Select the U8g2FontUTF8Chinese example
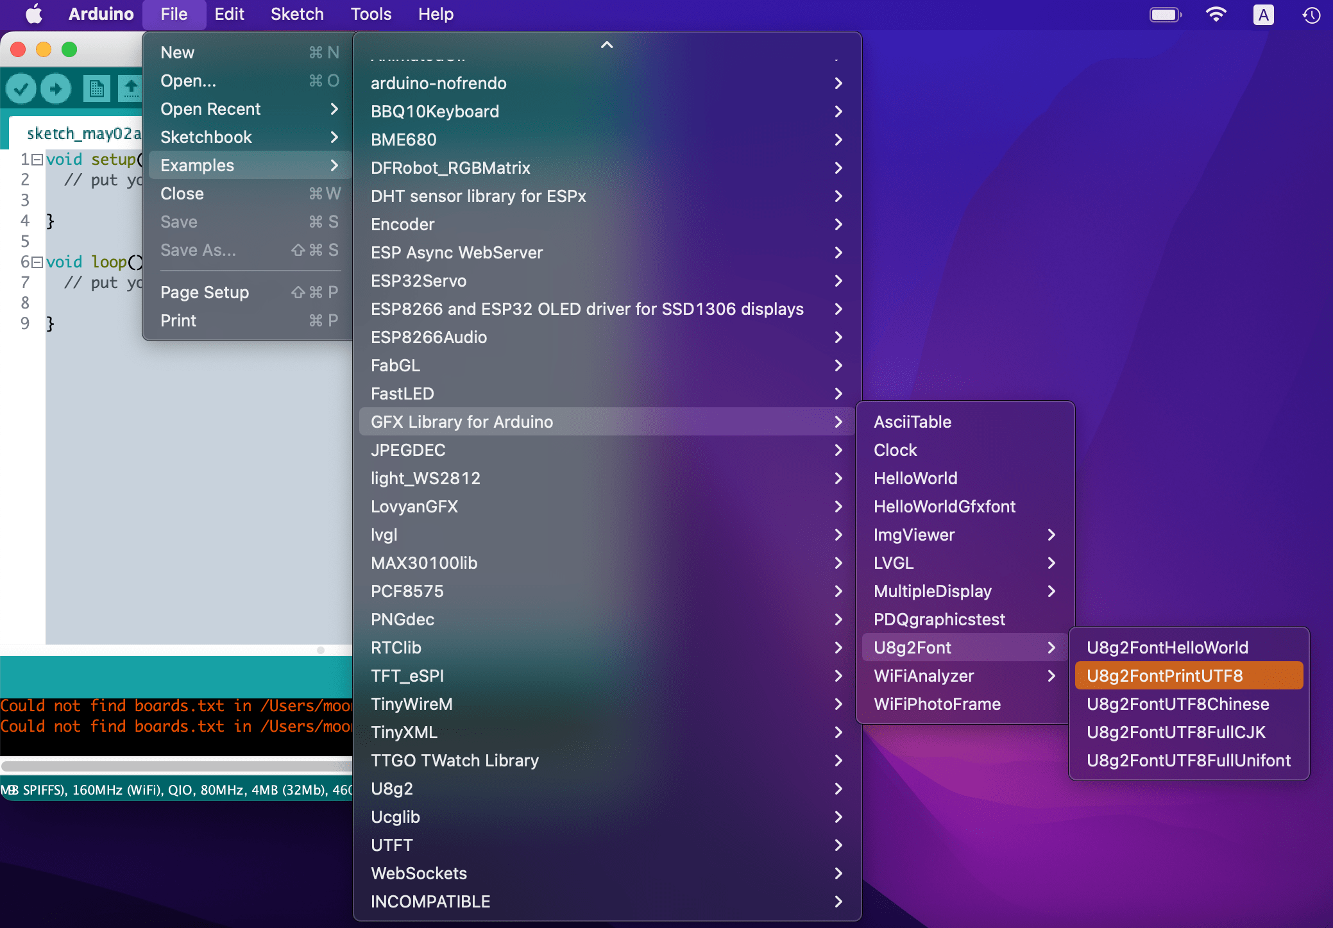This screenshot has height=928, width=1333. coord(1178,704)
